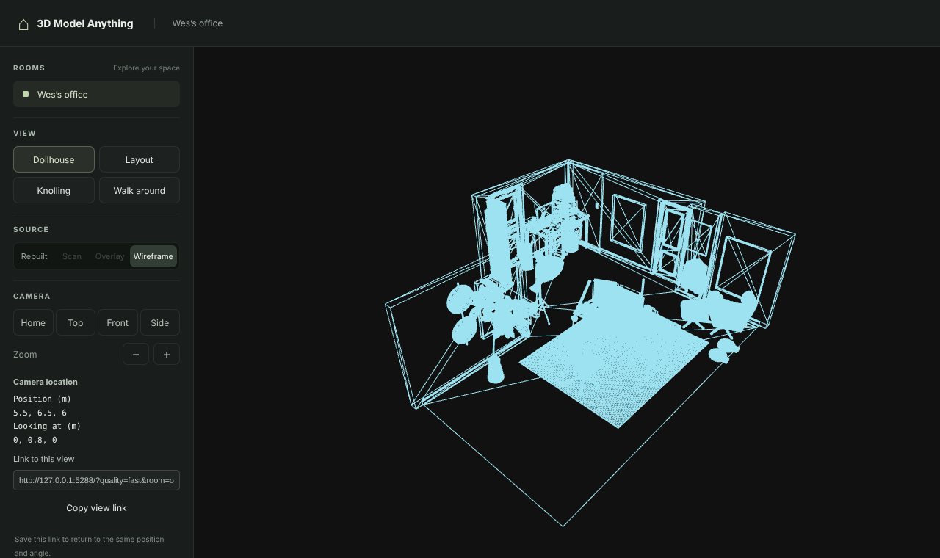Viewport: 940px width, 558px height.
Task: Click the Zoom label
Action: (25, 354)
